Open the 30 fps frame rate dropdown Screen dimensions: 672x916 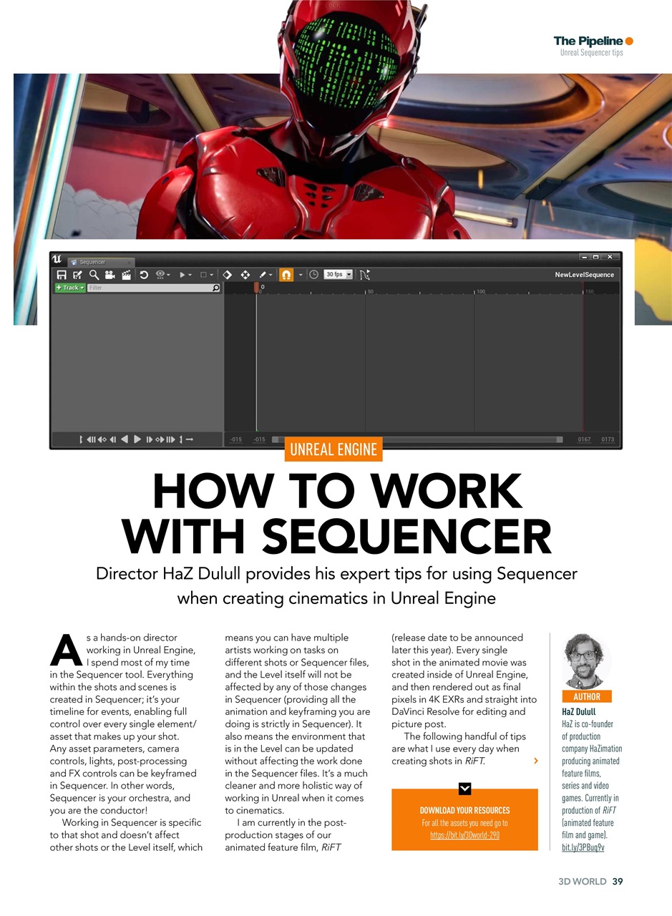click(337, 274)
